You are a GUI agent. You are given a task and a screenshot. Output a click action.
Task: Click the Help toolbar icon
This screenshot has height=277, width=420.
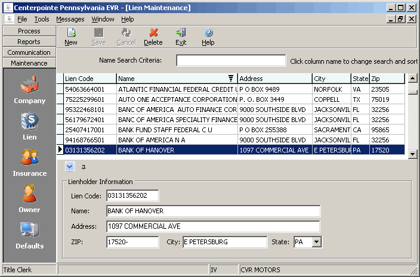pos(208,33)
